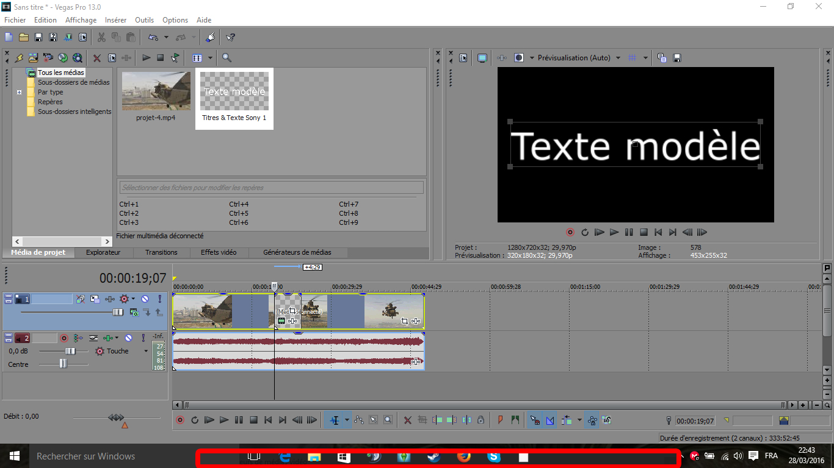Search media with the magnifying glass icon
This screenshot has width=834, height=468.
pos(227,58)
